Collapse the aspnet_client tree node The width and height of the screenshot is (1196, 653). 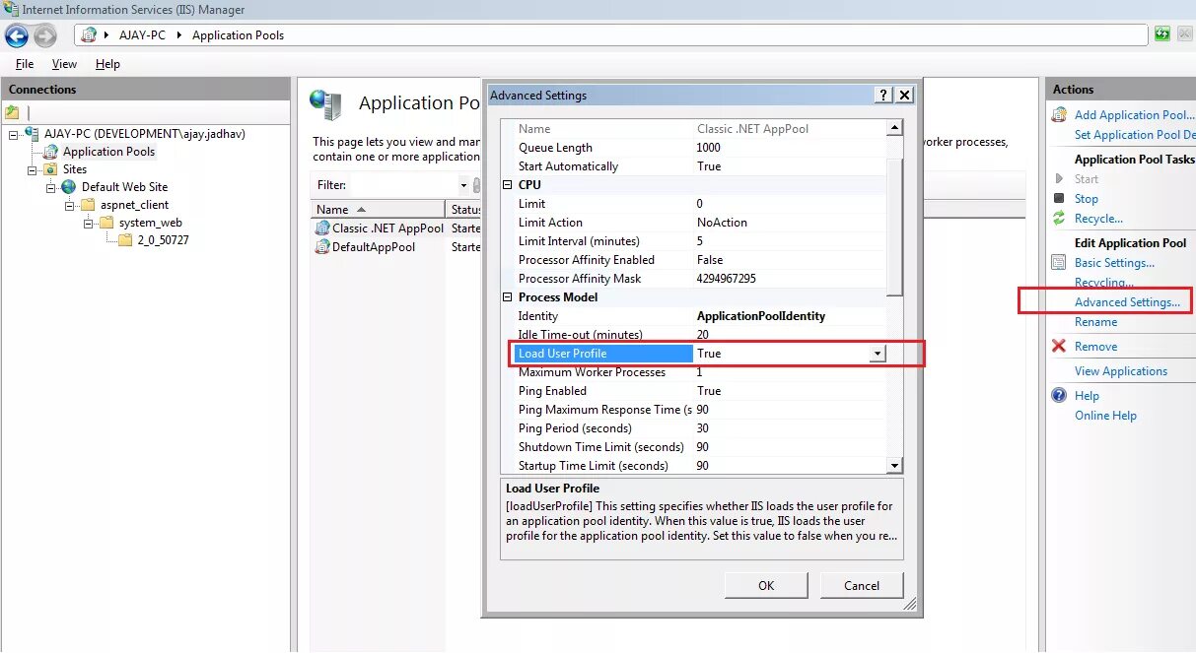(70, 205)
